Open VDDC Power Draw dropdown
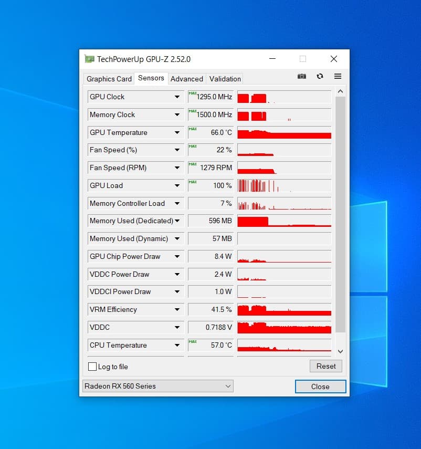The width and height of the screenshot is (421, 449). click(x=177, y=274)
